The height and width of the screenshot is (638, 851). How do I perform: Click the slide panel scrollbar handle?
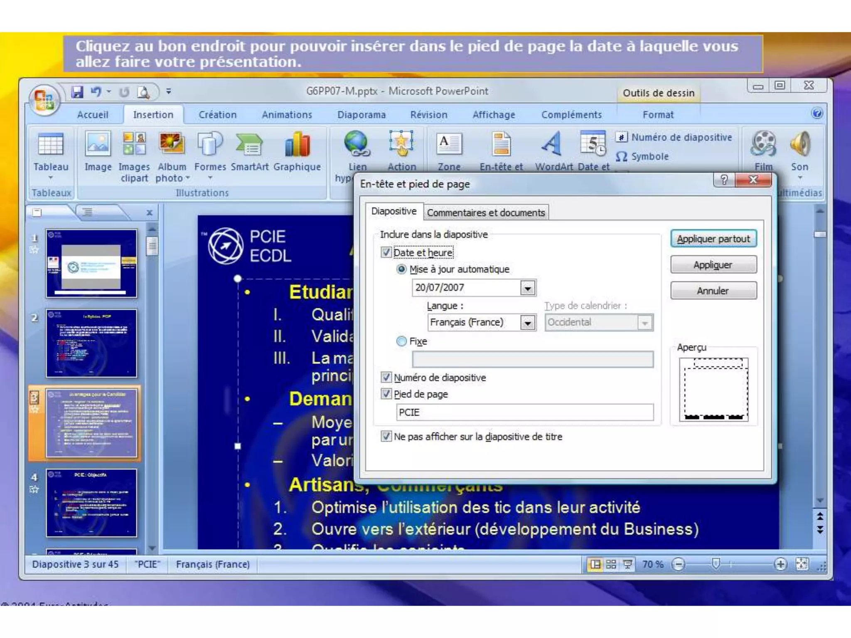tap(152, 246)
